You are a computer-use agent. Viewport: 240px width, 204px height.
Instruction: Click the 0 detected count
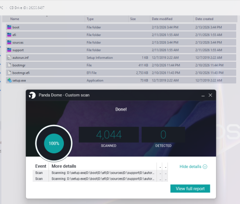pos(163,135)
